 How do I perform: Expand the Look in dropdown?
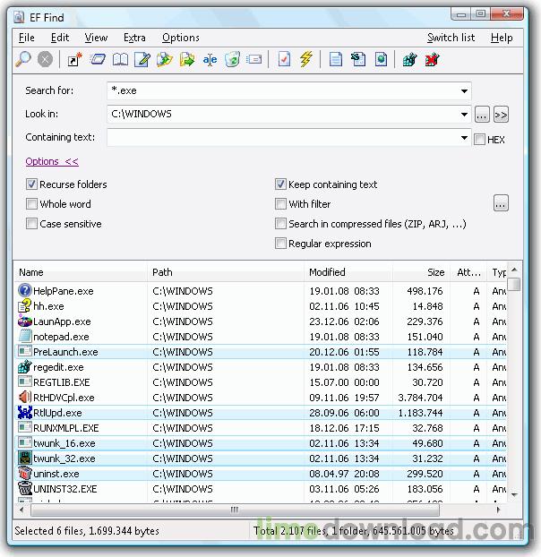(464, 115)
